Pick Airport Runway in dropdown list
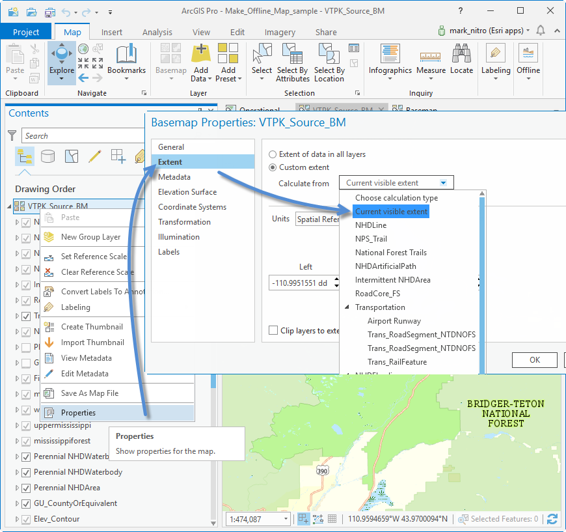Viewport: 566px width, 532px height. click(x=394, y=320)
